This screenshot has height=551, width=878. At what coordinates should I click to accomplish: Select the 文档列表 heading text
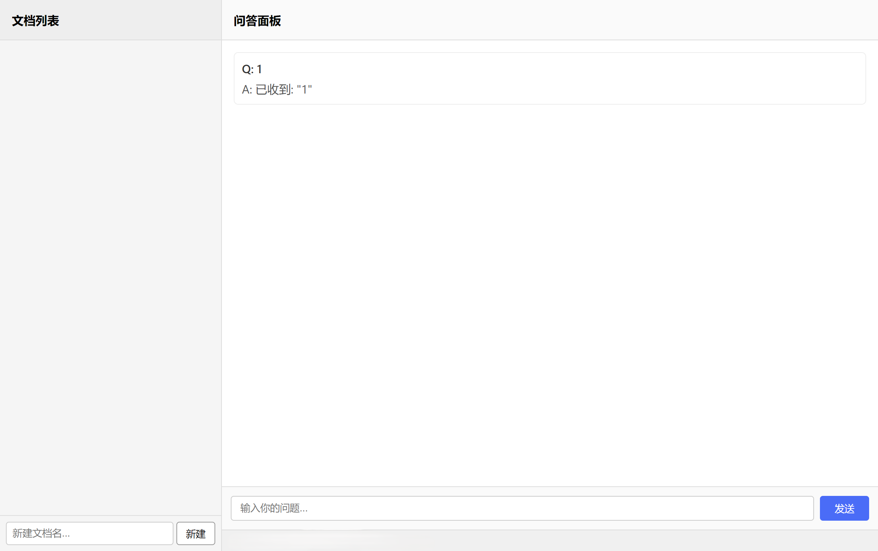36,21
